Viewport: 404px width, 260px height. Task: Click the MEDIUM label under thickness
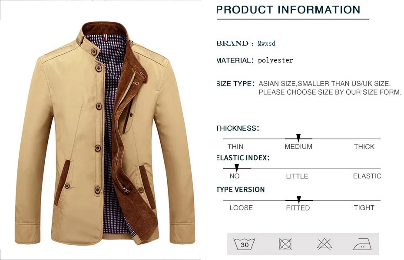click(298, 147)
